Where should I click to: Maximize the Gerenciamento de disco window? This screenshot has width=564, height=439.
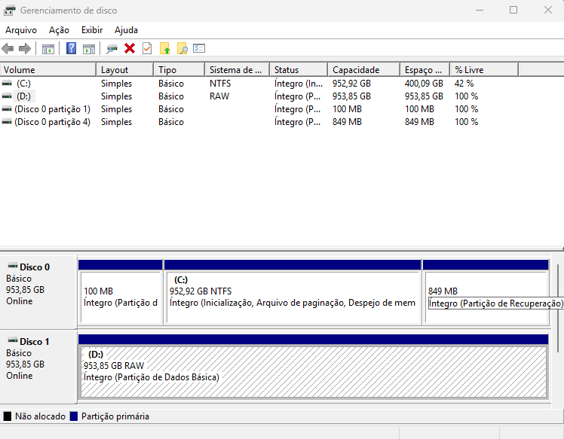(x=513, y=10)
